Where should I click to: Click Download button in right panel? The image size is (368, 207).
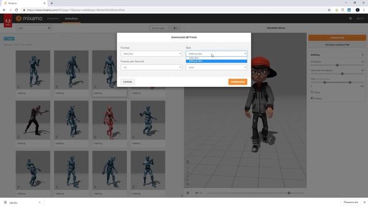tap(337, 38)
